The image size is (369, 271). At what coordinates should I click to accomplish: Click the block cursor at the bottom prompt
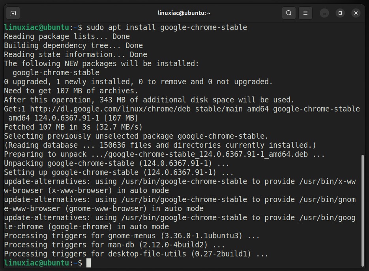pos(88,263)
